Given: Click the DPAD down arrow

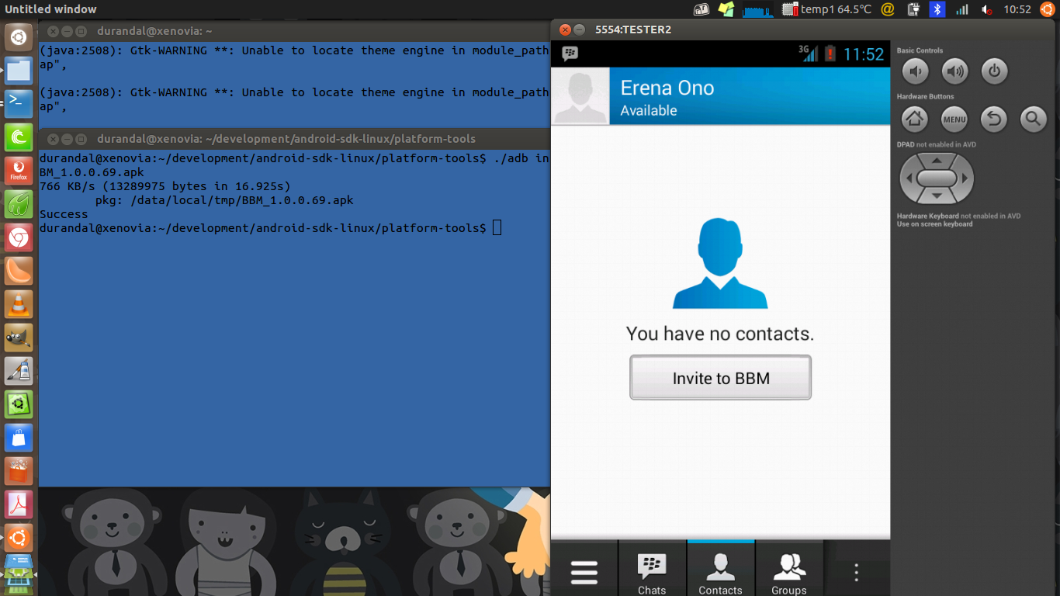Looking at the screenshot, I should [937, 196].
